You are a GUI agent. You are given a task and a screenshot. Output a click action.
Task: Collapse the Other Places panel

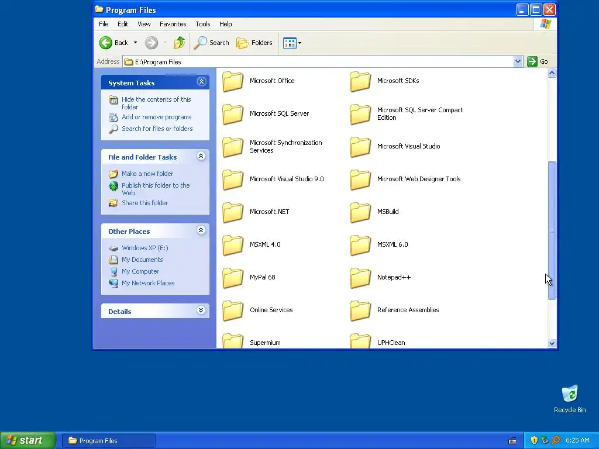(x=201, y=230)
